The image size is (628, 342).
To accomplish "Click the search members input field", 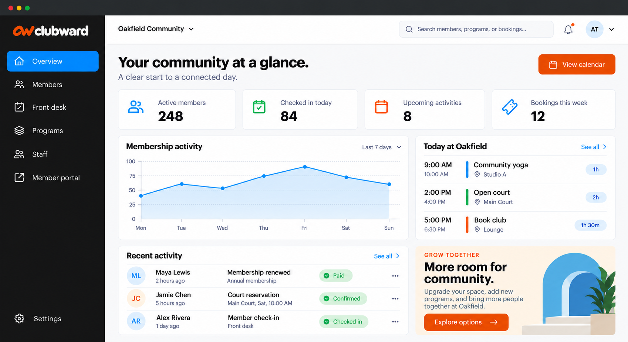I will [476, 29].
